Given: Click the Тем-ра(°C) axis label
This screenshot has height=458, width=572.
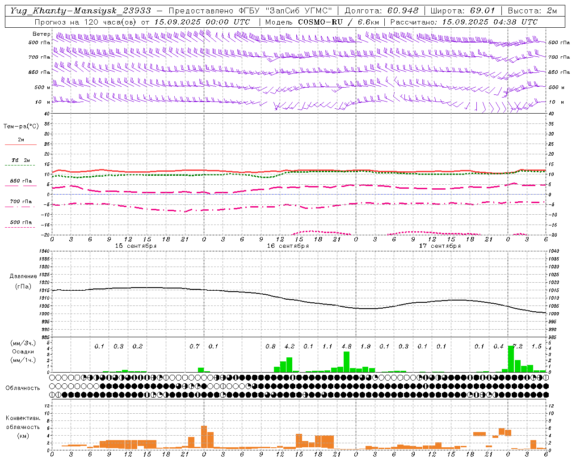Looking at the screenshot, I should (21, 127).
